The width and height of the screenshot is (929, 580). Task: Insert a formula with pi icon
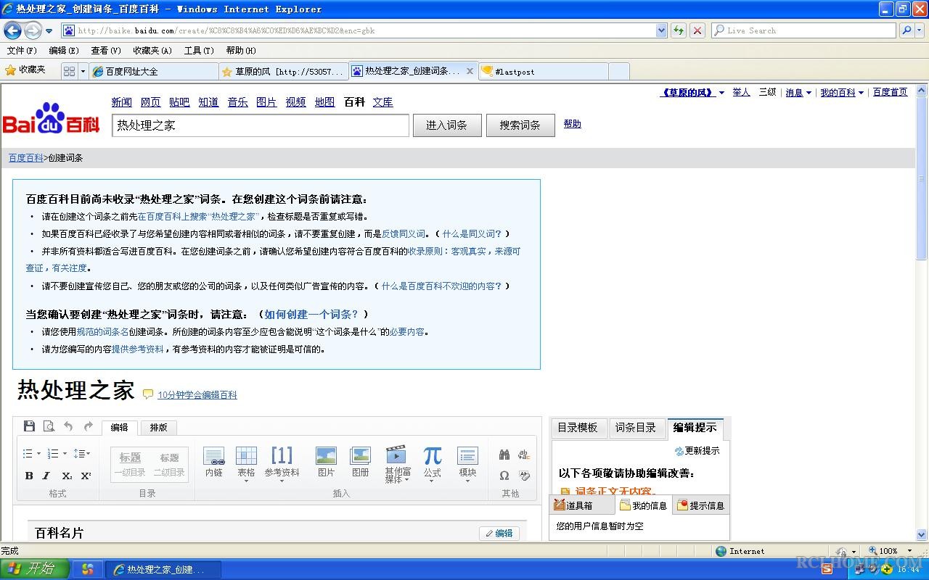(x=433, y=462)
